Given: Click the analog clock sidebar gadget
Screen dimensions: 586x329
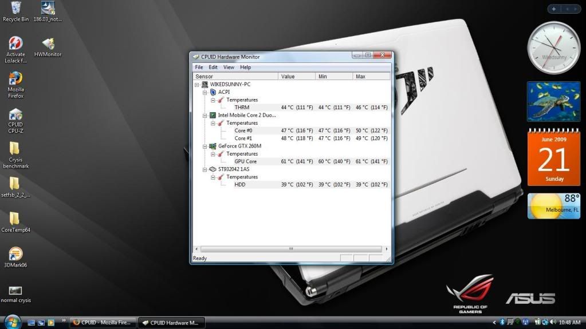Looking at the screenshot, I should click(553, 47).
